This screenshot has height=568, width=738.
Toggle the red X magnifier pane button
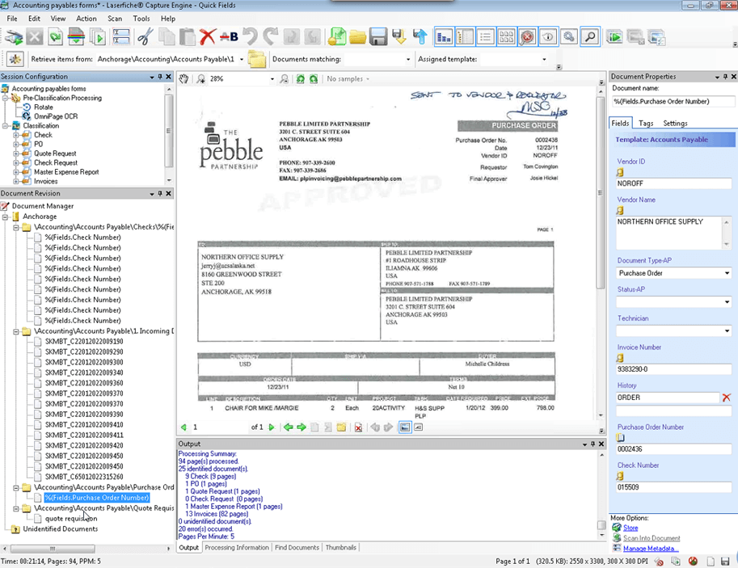coord(528,36)
